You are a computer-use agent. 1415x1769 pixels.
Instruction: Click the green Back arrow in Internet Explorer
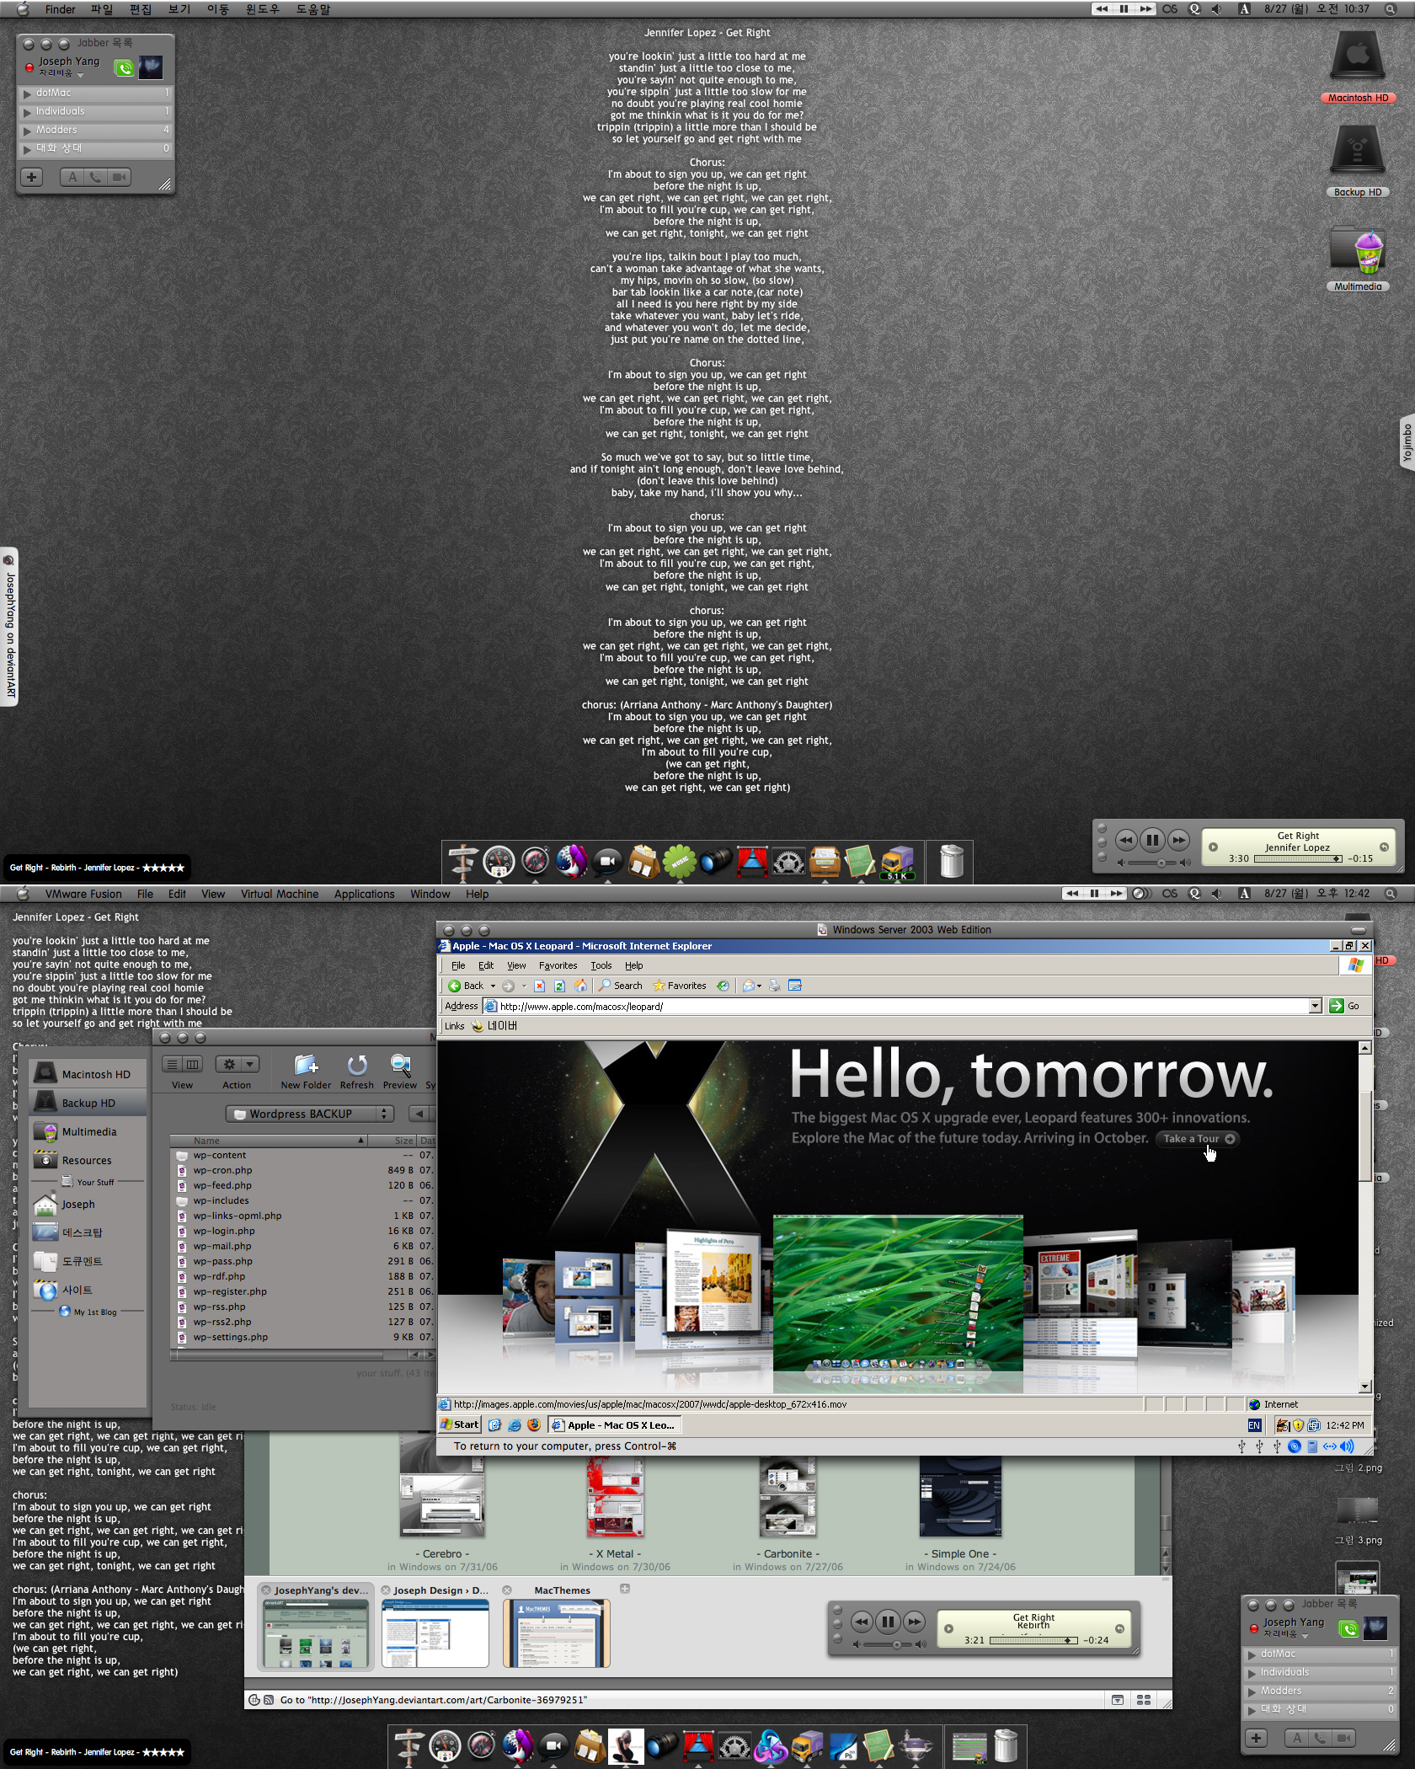pos(454,986)
